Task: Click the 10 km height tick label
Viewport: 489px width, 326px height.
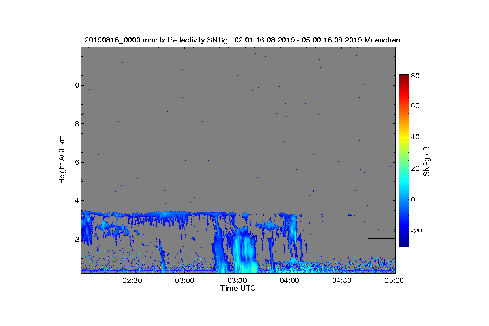Action: [75, 85]
